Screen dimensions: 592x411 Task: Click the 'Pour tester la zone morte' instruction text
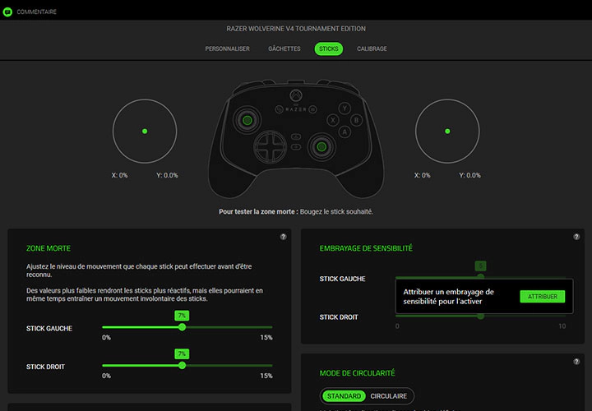coord(296,212)
